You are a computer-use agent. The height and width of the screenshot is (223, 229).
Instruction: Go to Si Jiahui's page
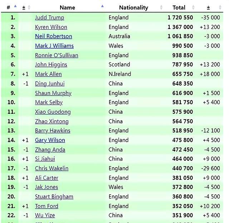coord(45,159)
